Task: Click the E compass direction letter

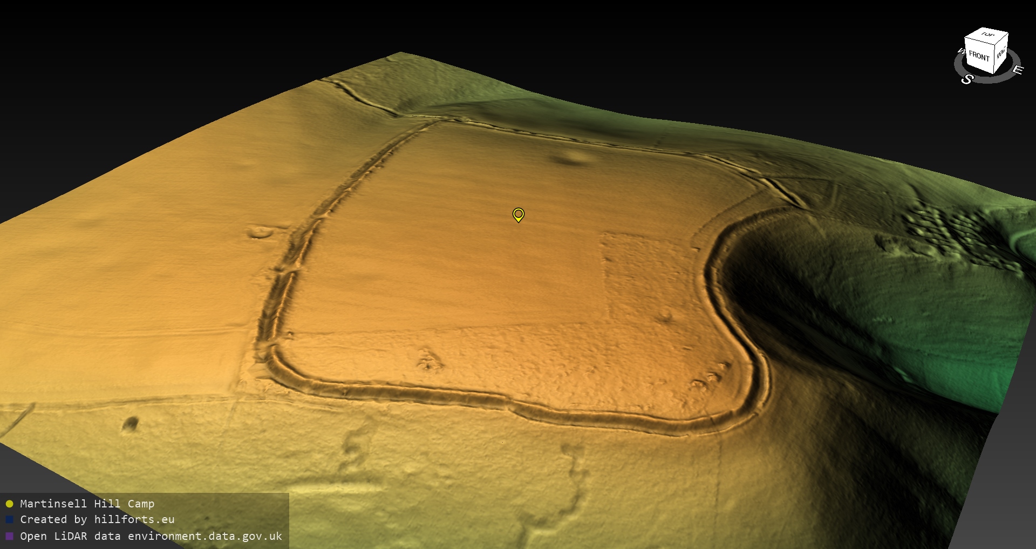Action: coord(1017,70)
